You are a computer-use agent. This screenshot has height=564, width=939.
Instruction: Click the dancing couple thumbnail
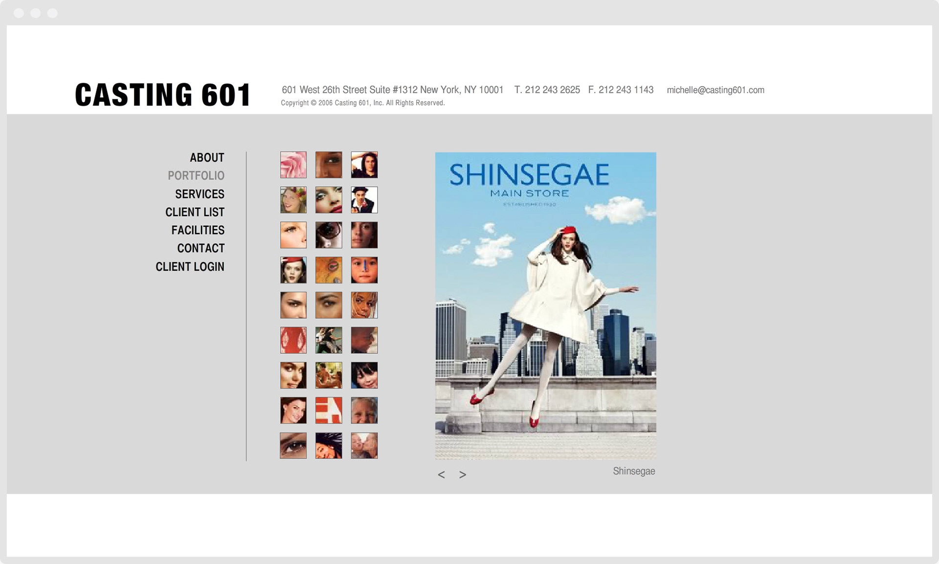tap(329, 340)
